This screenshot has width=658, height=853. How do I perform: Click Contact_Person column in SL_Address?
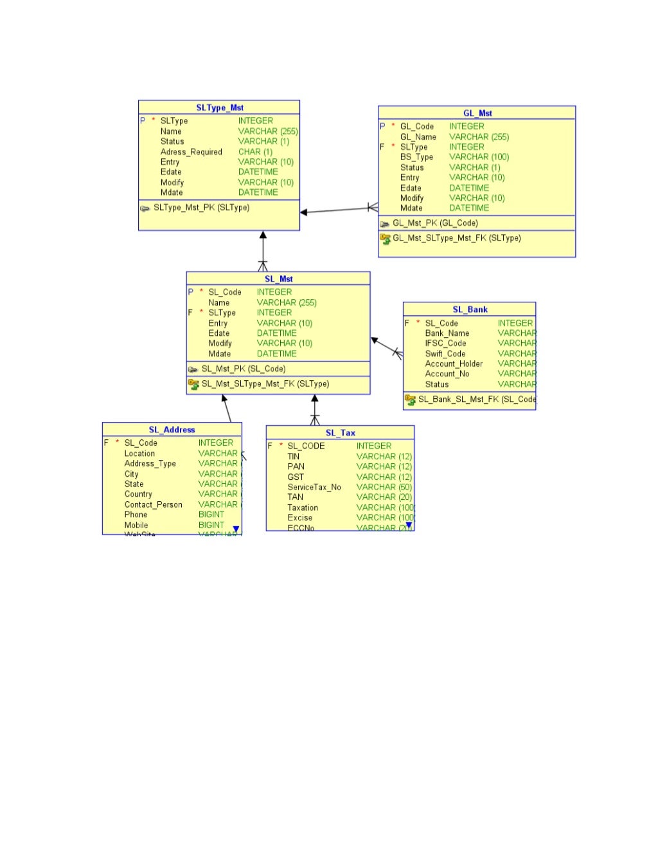pos(154,505)
